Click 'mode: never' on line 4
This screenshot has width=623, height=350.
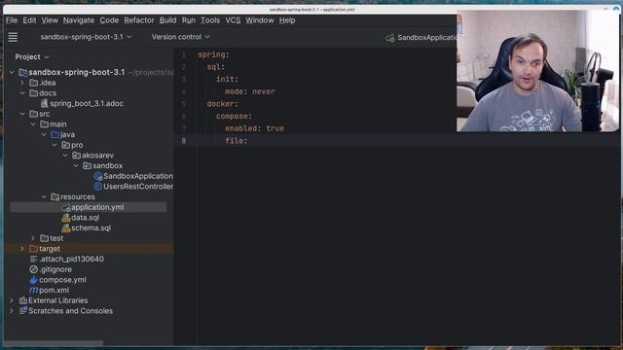click(x=250, y=91)
